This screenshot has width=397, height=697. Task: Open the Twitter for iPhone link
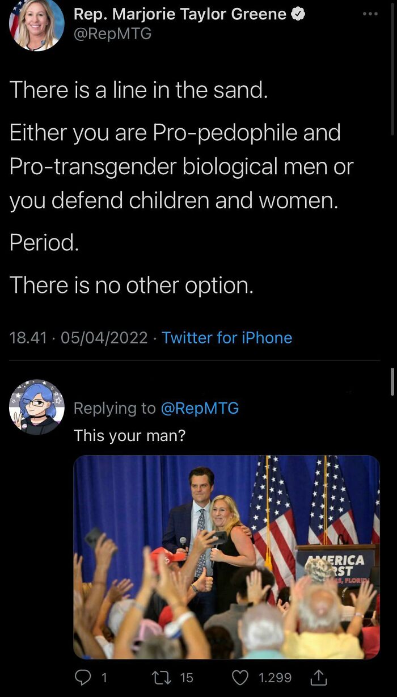tap(226, 338)
